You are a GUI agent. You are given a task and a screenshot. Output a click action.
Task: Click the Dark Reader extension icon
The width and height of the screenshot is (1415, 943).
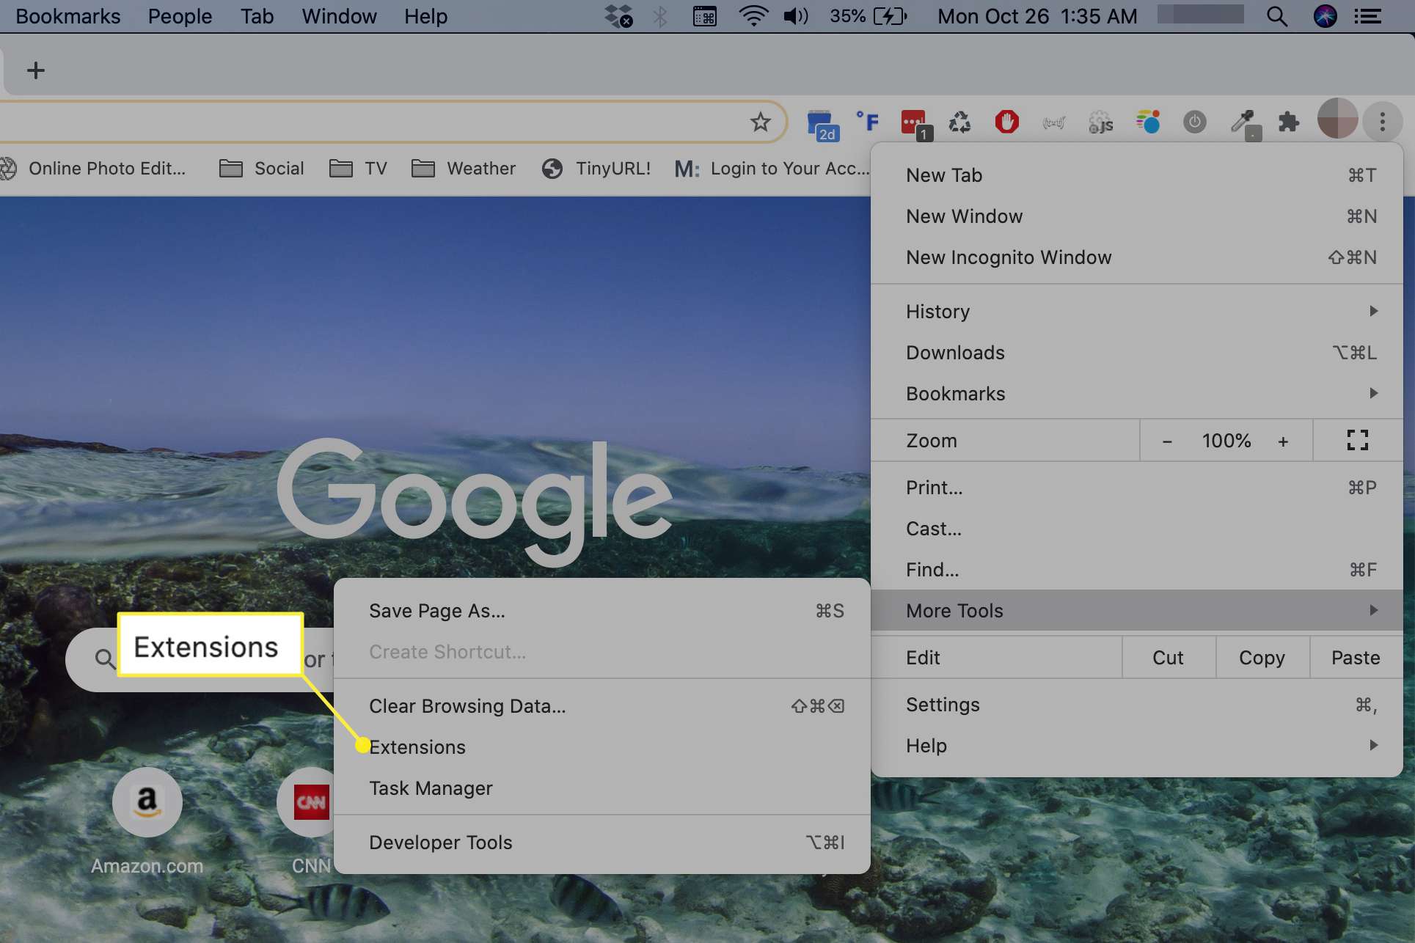tap(1195, 121)
